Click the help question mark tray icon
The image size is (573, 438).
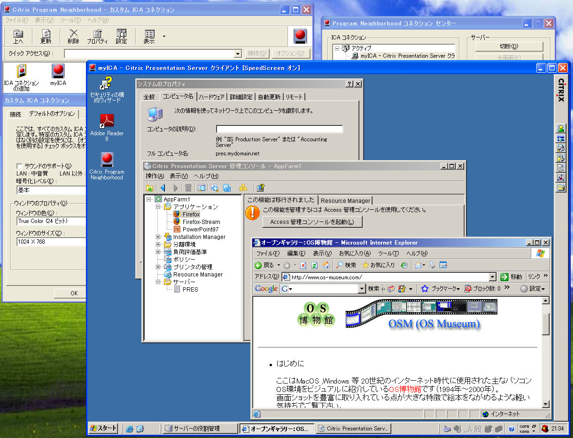click(x=511, y=429)
